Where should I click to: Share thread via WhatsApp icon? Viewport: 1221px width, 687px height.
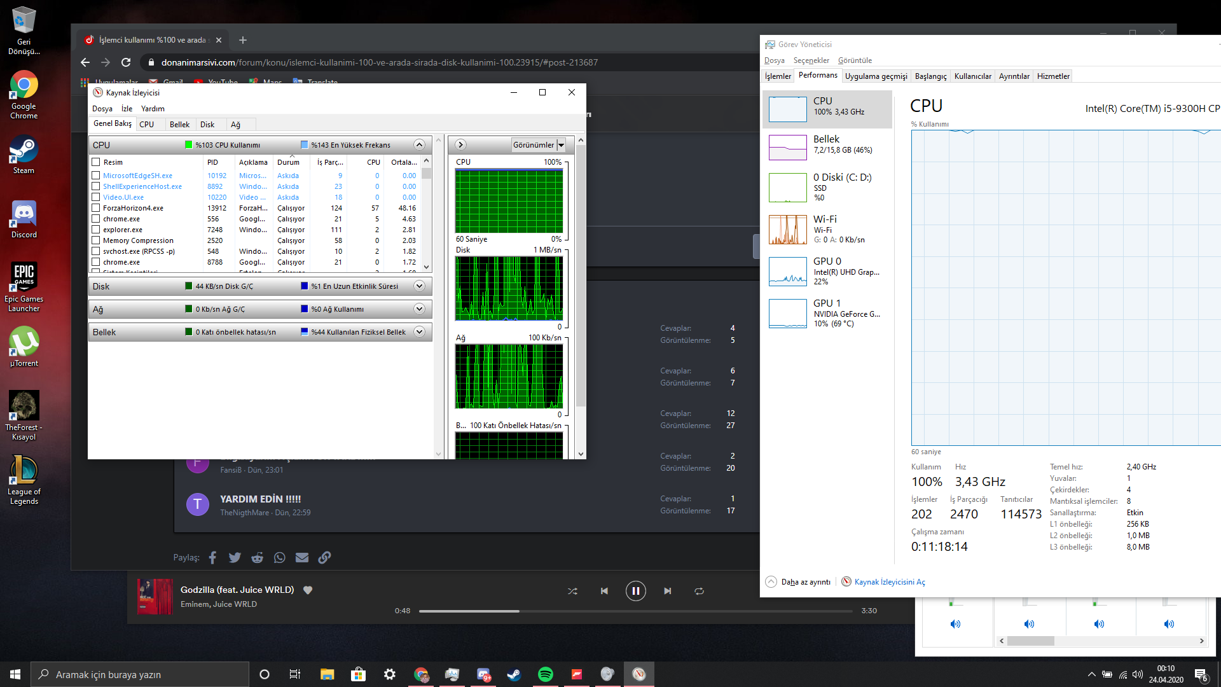point(280,558)
